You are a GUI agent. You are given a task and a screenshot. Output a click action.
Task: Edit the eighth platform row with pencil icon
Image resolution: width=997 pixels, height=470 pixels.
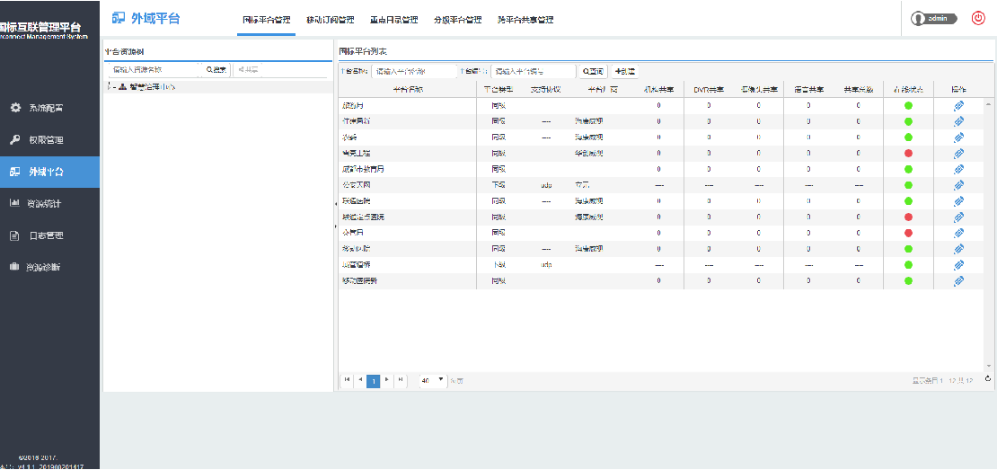[959, 217]
